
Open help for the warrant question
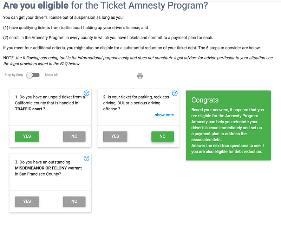[87, 158]
